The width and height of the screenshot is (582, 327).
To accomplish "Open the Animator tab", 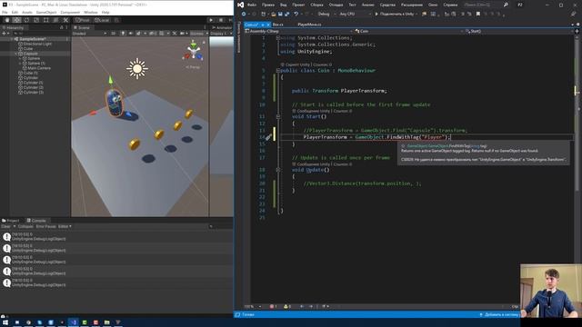I will [x=222, y=27].
